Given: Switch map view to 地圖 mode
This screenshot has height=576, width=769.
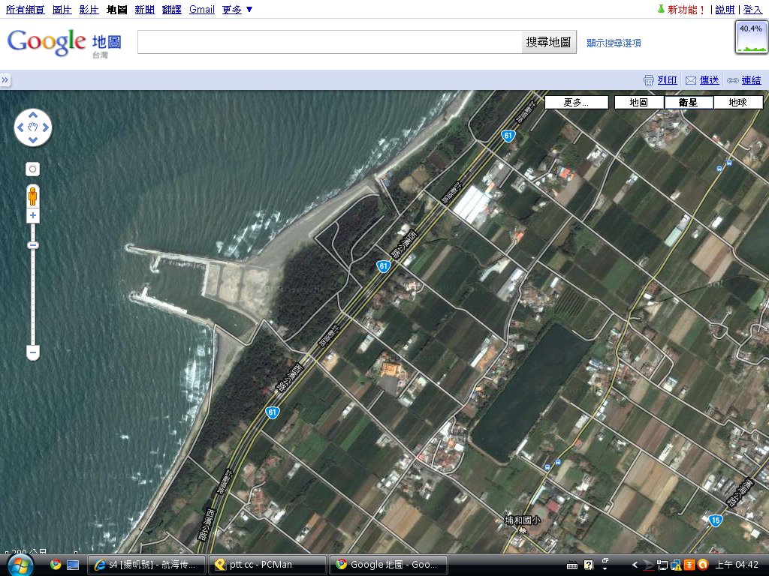Looking at the screenshot, I should coord(638,103).
